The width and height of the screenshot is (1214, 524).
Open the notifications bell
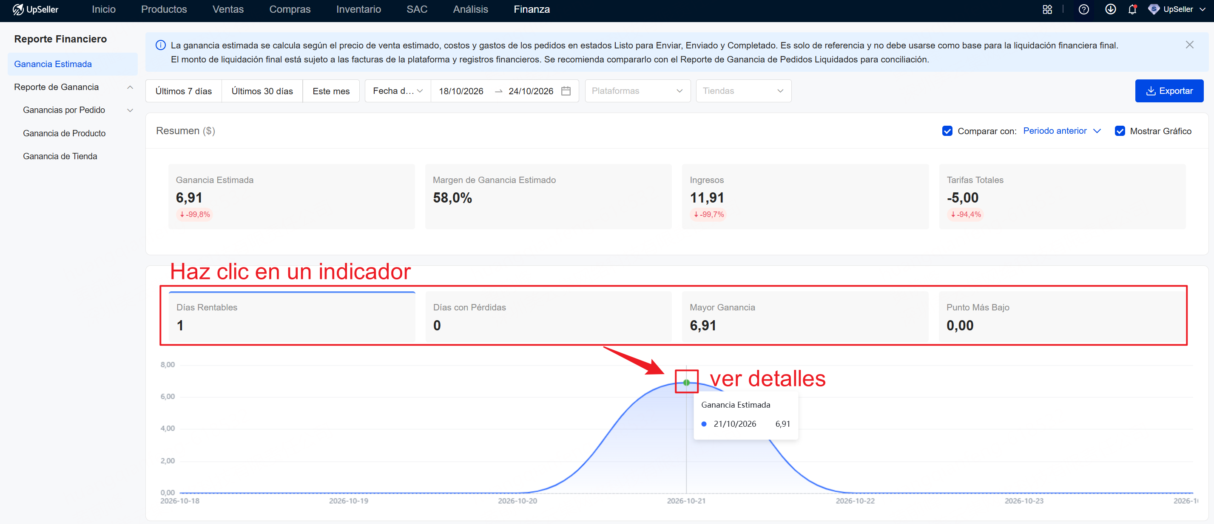1132,9
